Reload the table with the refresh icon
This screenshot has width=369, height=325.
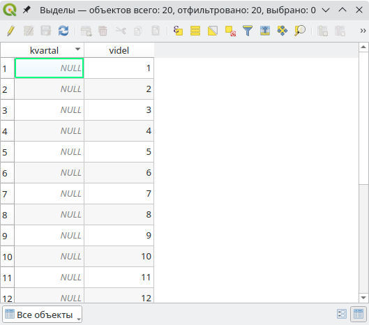click(63, 31)
